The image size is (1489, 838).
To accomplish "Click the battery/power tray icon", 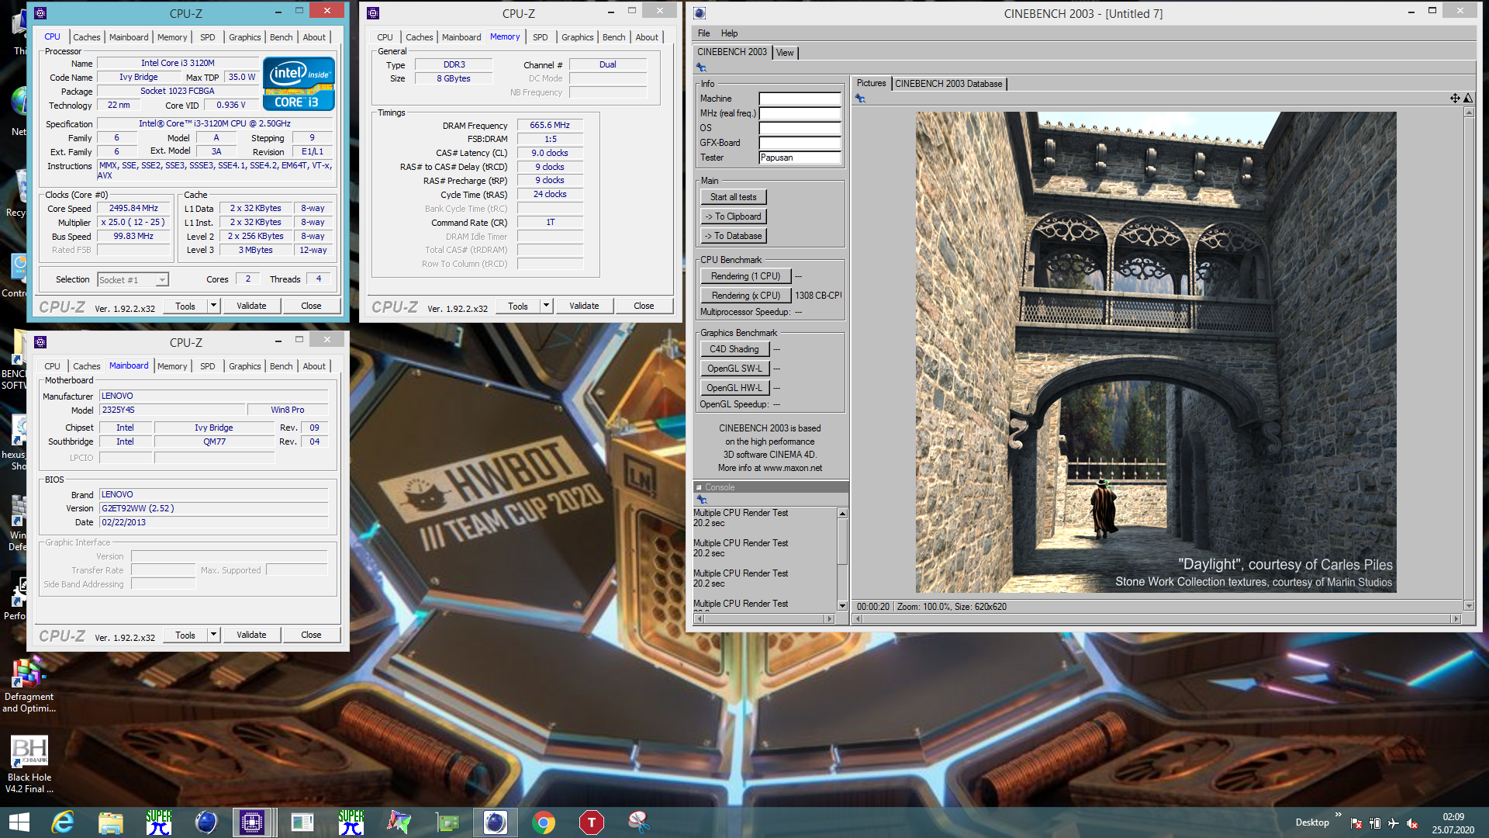I will point(1375,823).
